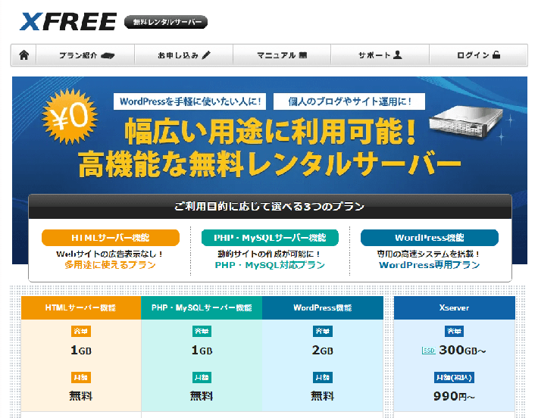
Task: Click the 990円~ monthly price
Action: (x=454, y=396)
